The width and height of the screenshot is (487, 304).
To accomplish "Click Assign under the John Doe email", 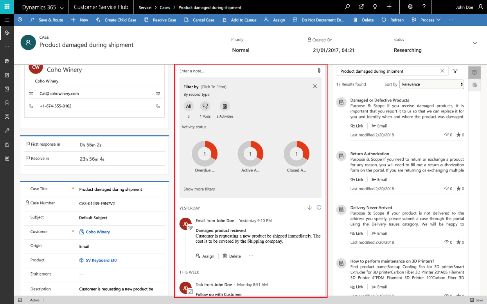I will click(205, 256).
